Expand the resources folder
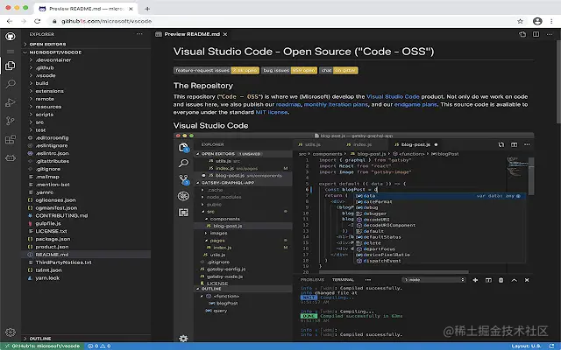561x350 pixels. (86, 107)
